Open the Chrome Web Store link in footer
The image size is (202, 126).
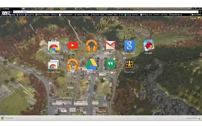(193, 118)
